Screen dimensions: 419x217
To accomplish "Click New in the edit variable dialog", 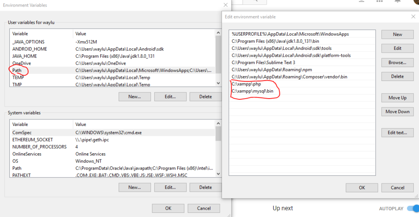I will (397, 34).
